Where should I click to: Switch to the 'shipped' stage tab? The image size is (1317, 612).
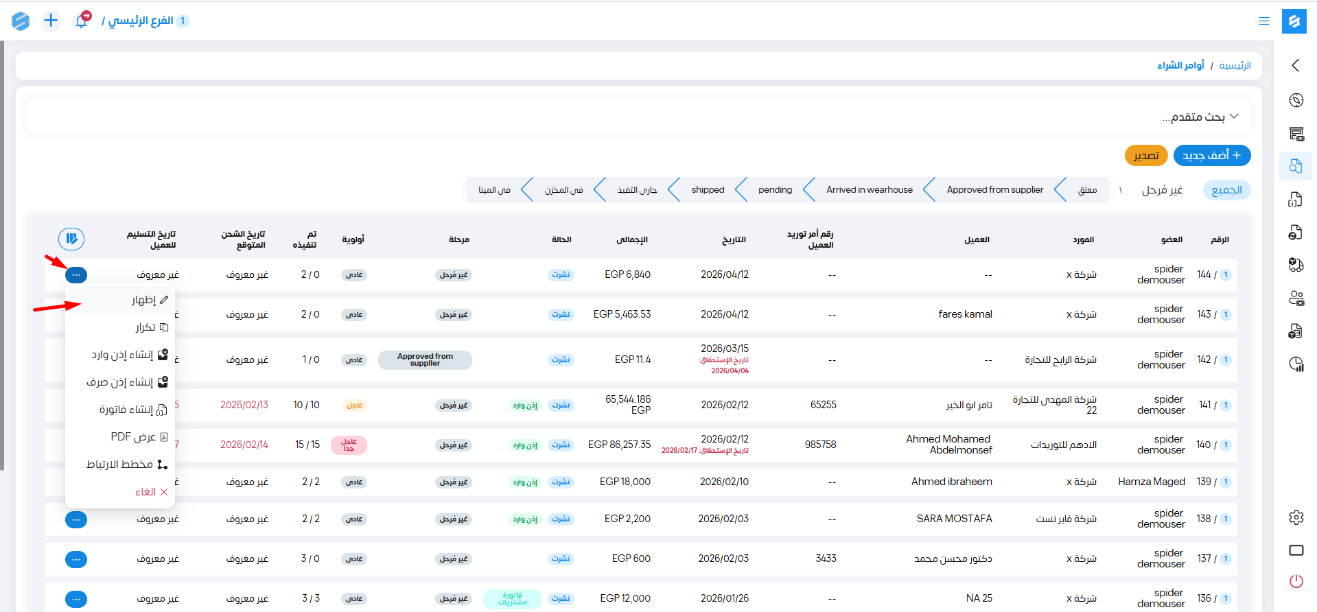[x=708, y=190]
